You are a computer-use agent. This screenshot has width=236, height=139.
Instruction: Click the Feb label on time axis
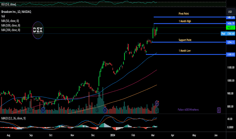(133, 135)
